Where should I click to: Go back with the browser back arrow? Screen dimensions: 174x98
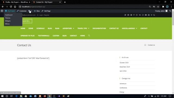(x=3, y=7)
